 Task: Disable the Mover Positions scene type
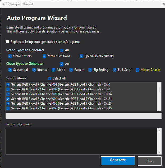(x=44, y=56)
